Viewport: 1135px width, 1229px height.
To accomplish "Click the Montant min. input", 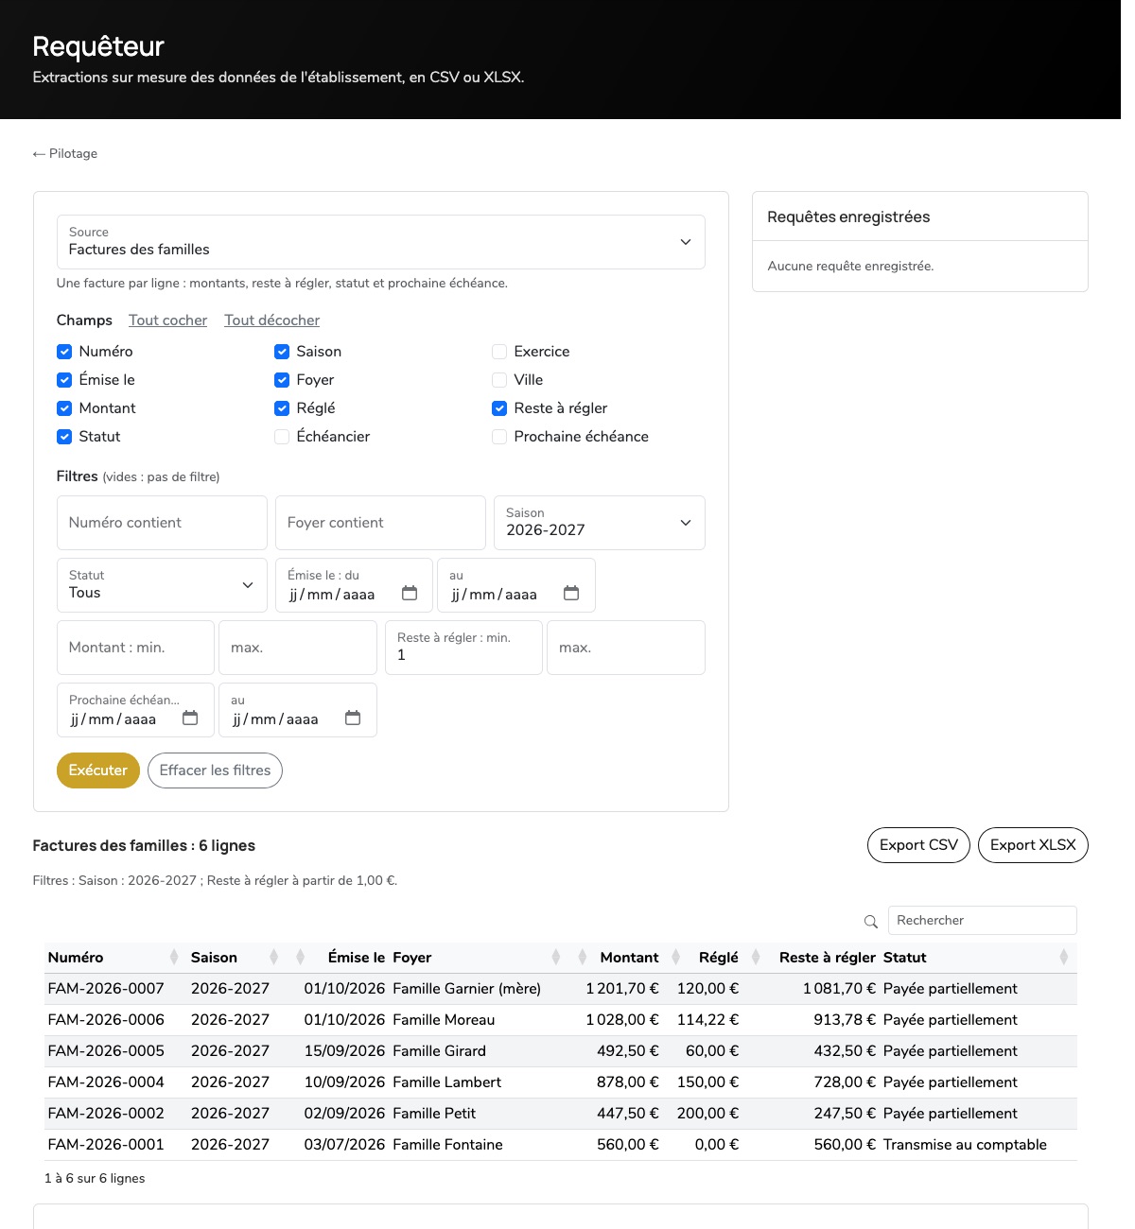I will [135, 648].
